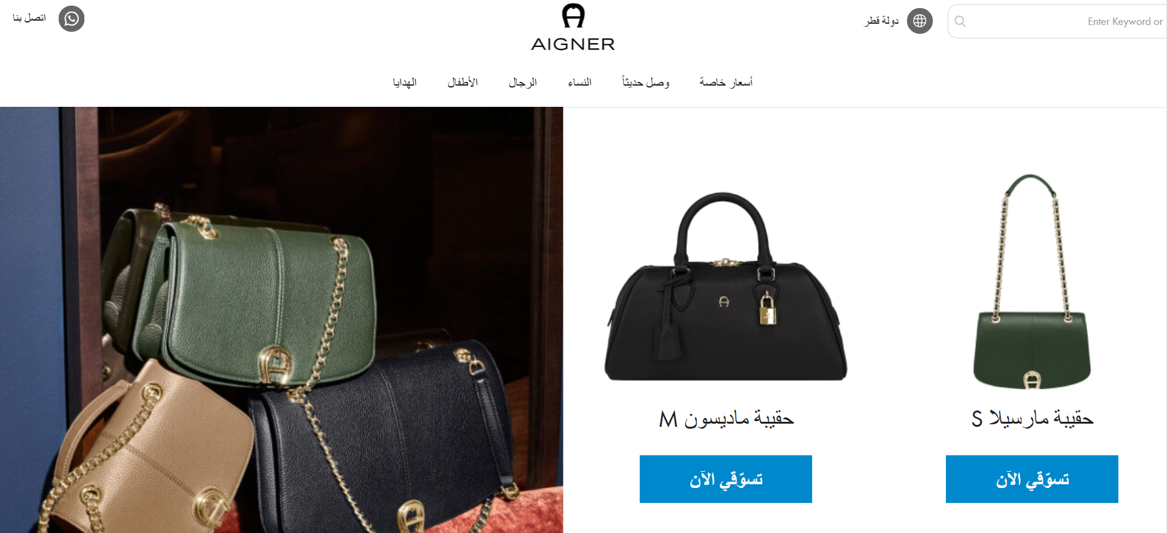
Task: Click the حقيبة مارسيلا S title
Action: (x=1032, y=419)
